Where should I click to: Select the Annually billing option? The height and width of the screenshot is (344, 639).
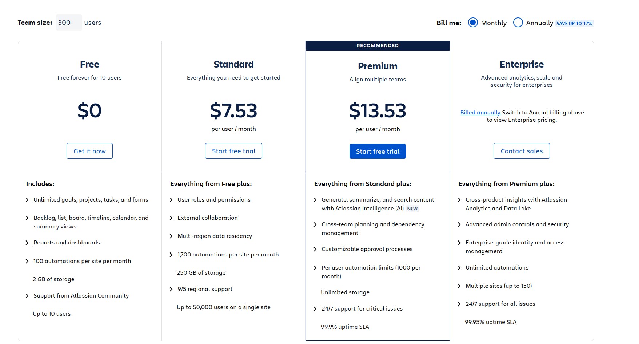pos(518,23)
